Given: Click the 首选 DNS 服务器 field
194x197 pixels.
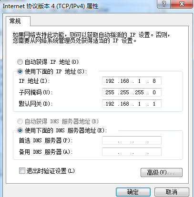Looking at the screenshot, I should tap(132, 140).
